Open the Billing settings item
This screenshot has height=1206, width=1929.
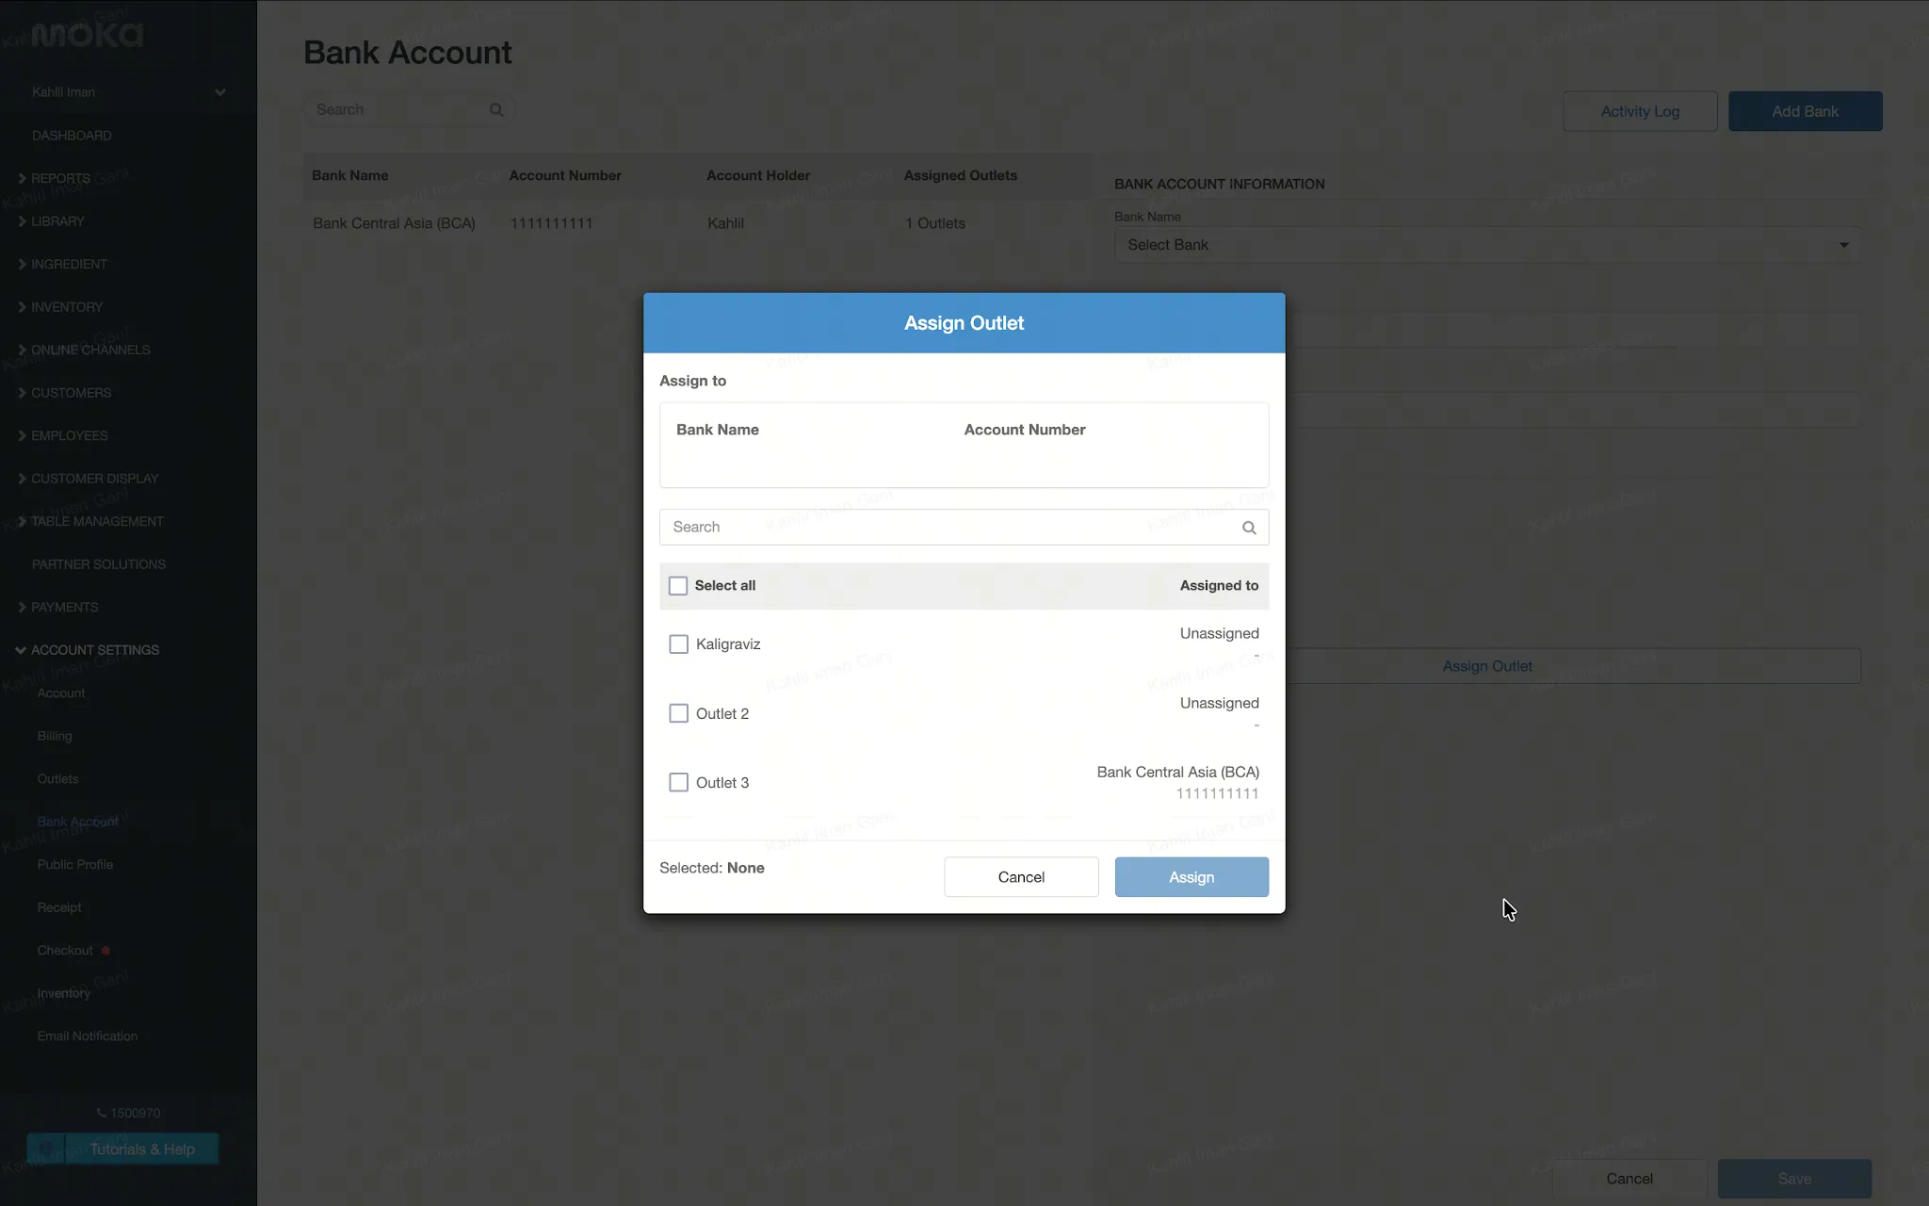(x=55, y=736)
